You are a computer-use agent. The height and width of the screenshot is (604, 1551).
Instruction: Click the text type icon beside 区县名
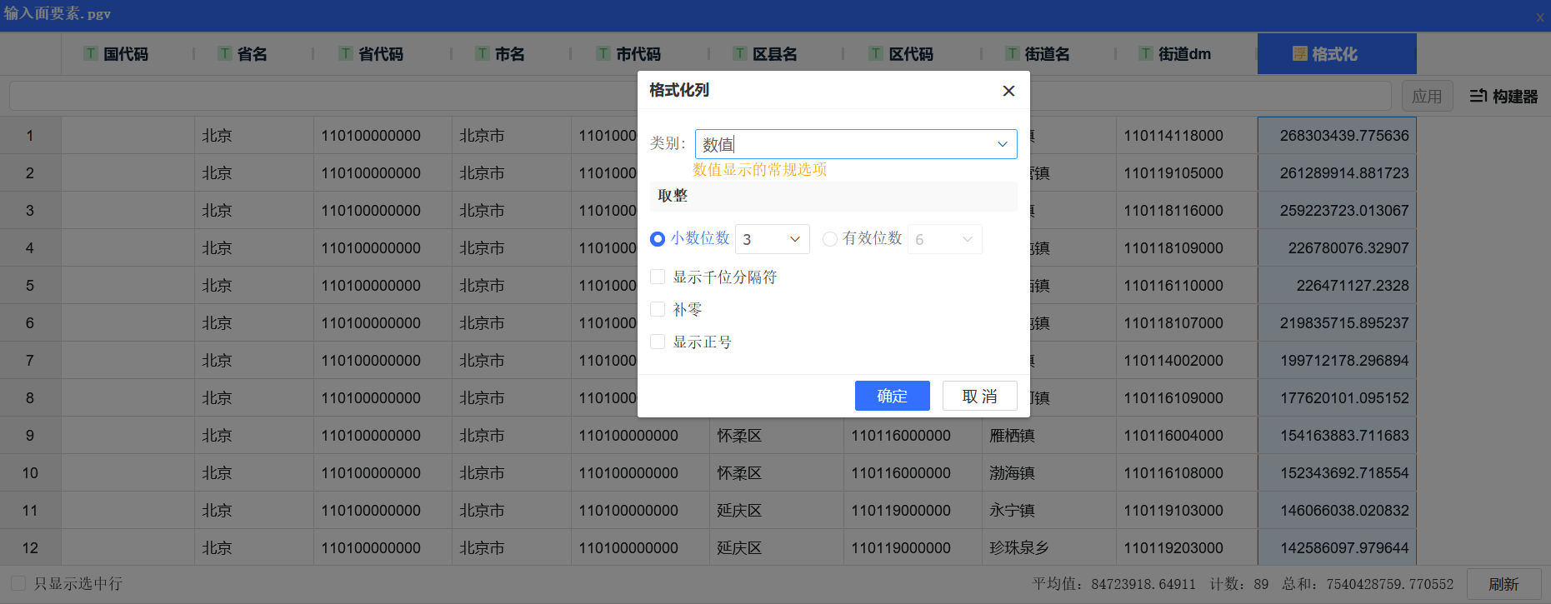[x=740, y=53]
